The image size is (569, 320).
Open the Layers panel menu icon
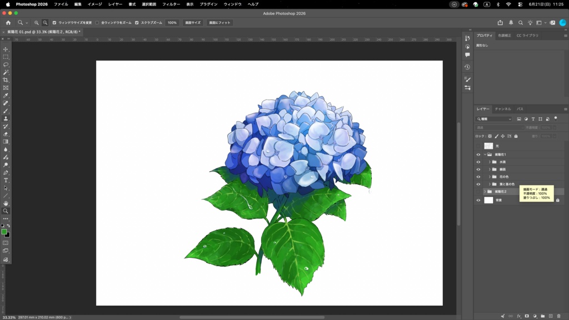click(x=565, y=109)
